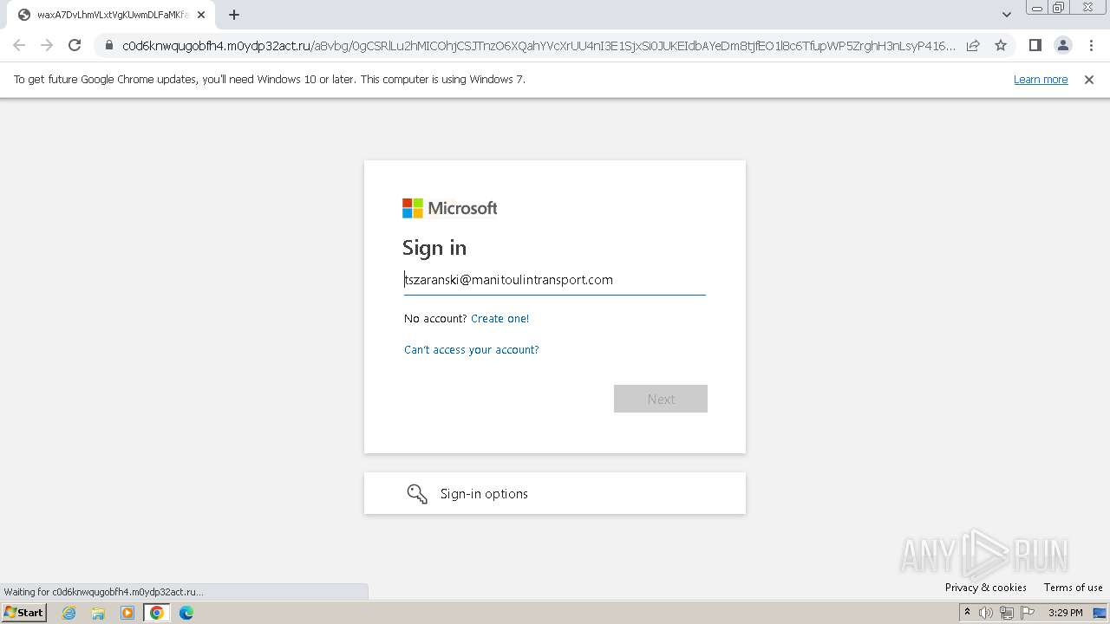Click the taskbar clock 3:29 PM

coord(1065,613)
